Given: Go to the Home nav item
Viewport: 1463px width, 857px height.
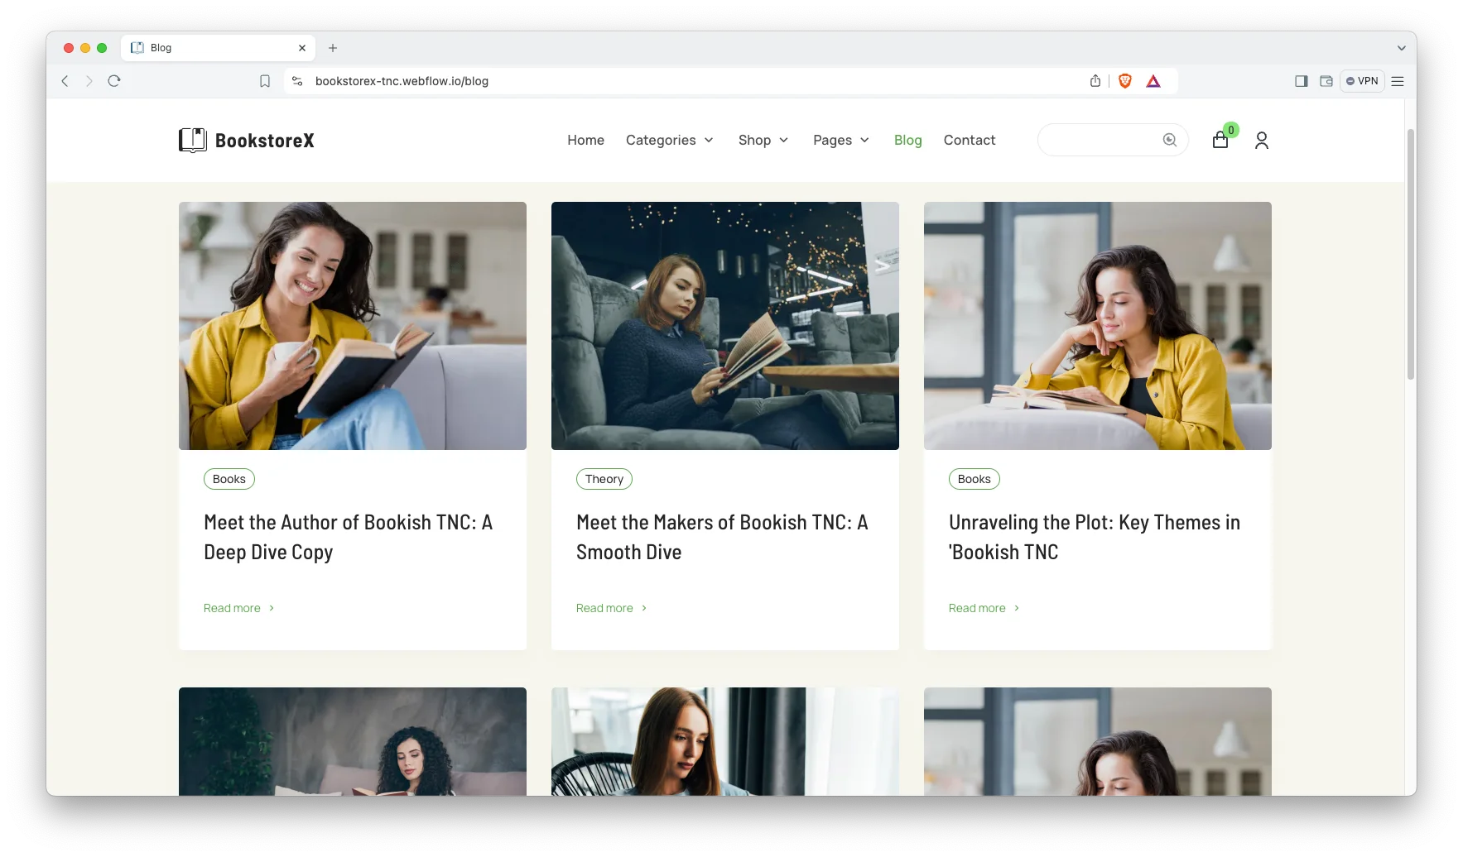Looking at the screenshot, I should (x=585, y=141).
